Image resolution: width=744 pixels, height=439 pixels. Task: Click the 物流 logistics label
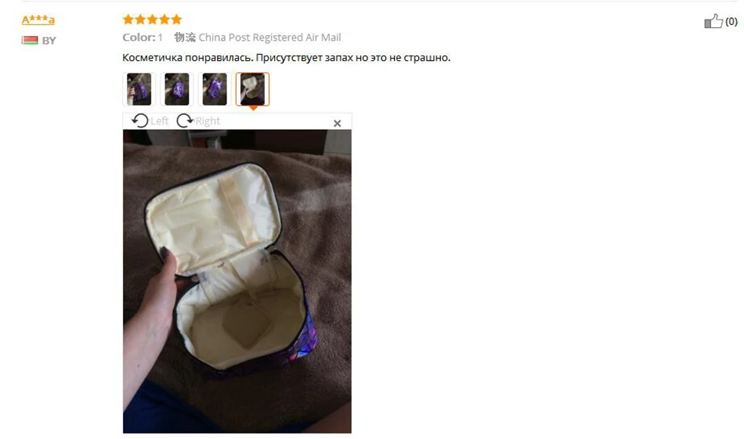[x=185, y=38]
